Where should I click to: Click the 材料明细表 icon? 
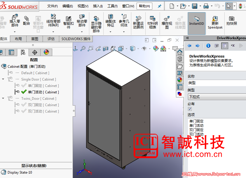pos(152,22)
